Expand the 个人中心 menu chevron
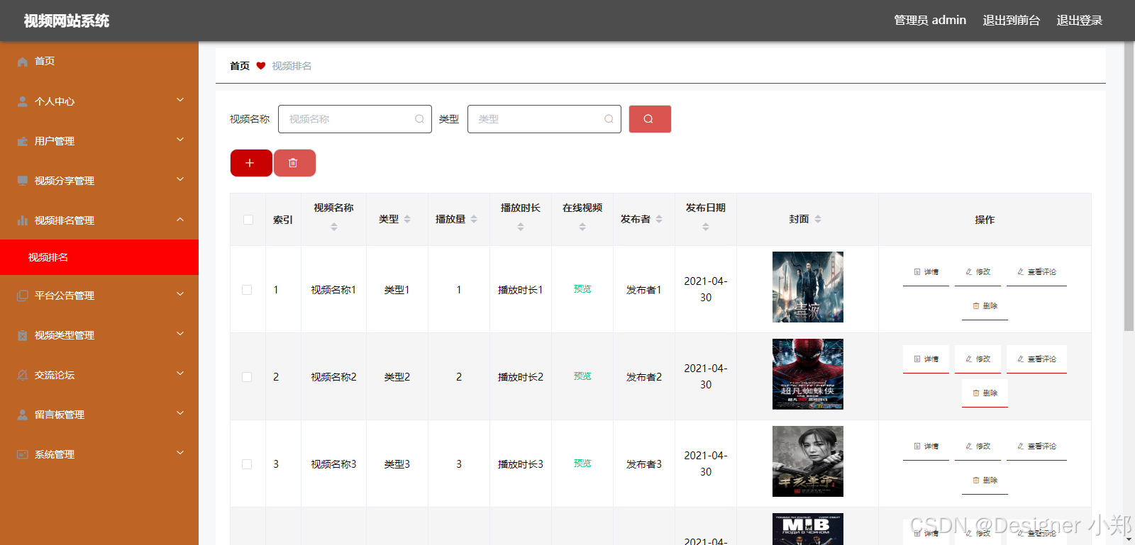1135x545 pixels. point(180,100)
